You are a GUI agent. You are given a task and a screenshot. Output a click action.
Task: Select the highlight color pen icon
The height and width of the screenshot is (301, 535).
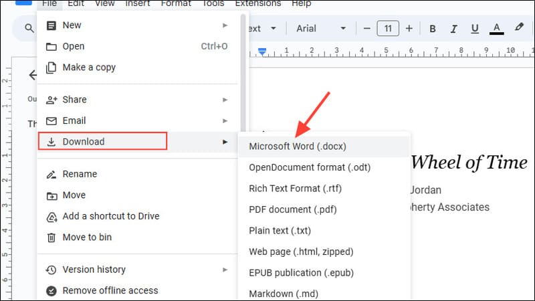point(519,27)
